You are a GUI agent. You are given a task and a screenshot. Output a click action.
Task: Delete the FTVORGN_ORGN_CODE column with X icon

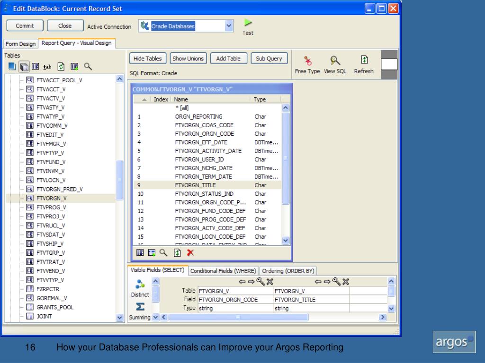(x=269, y=282)
